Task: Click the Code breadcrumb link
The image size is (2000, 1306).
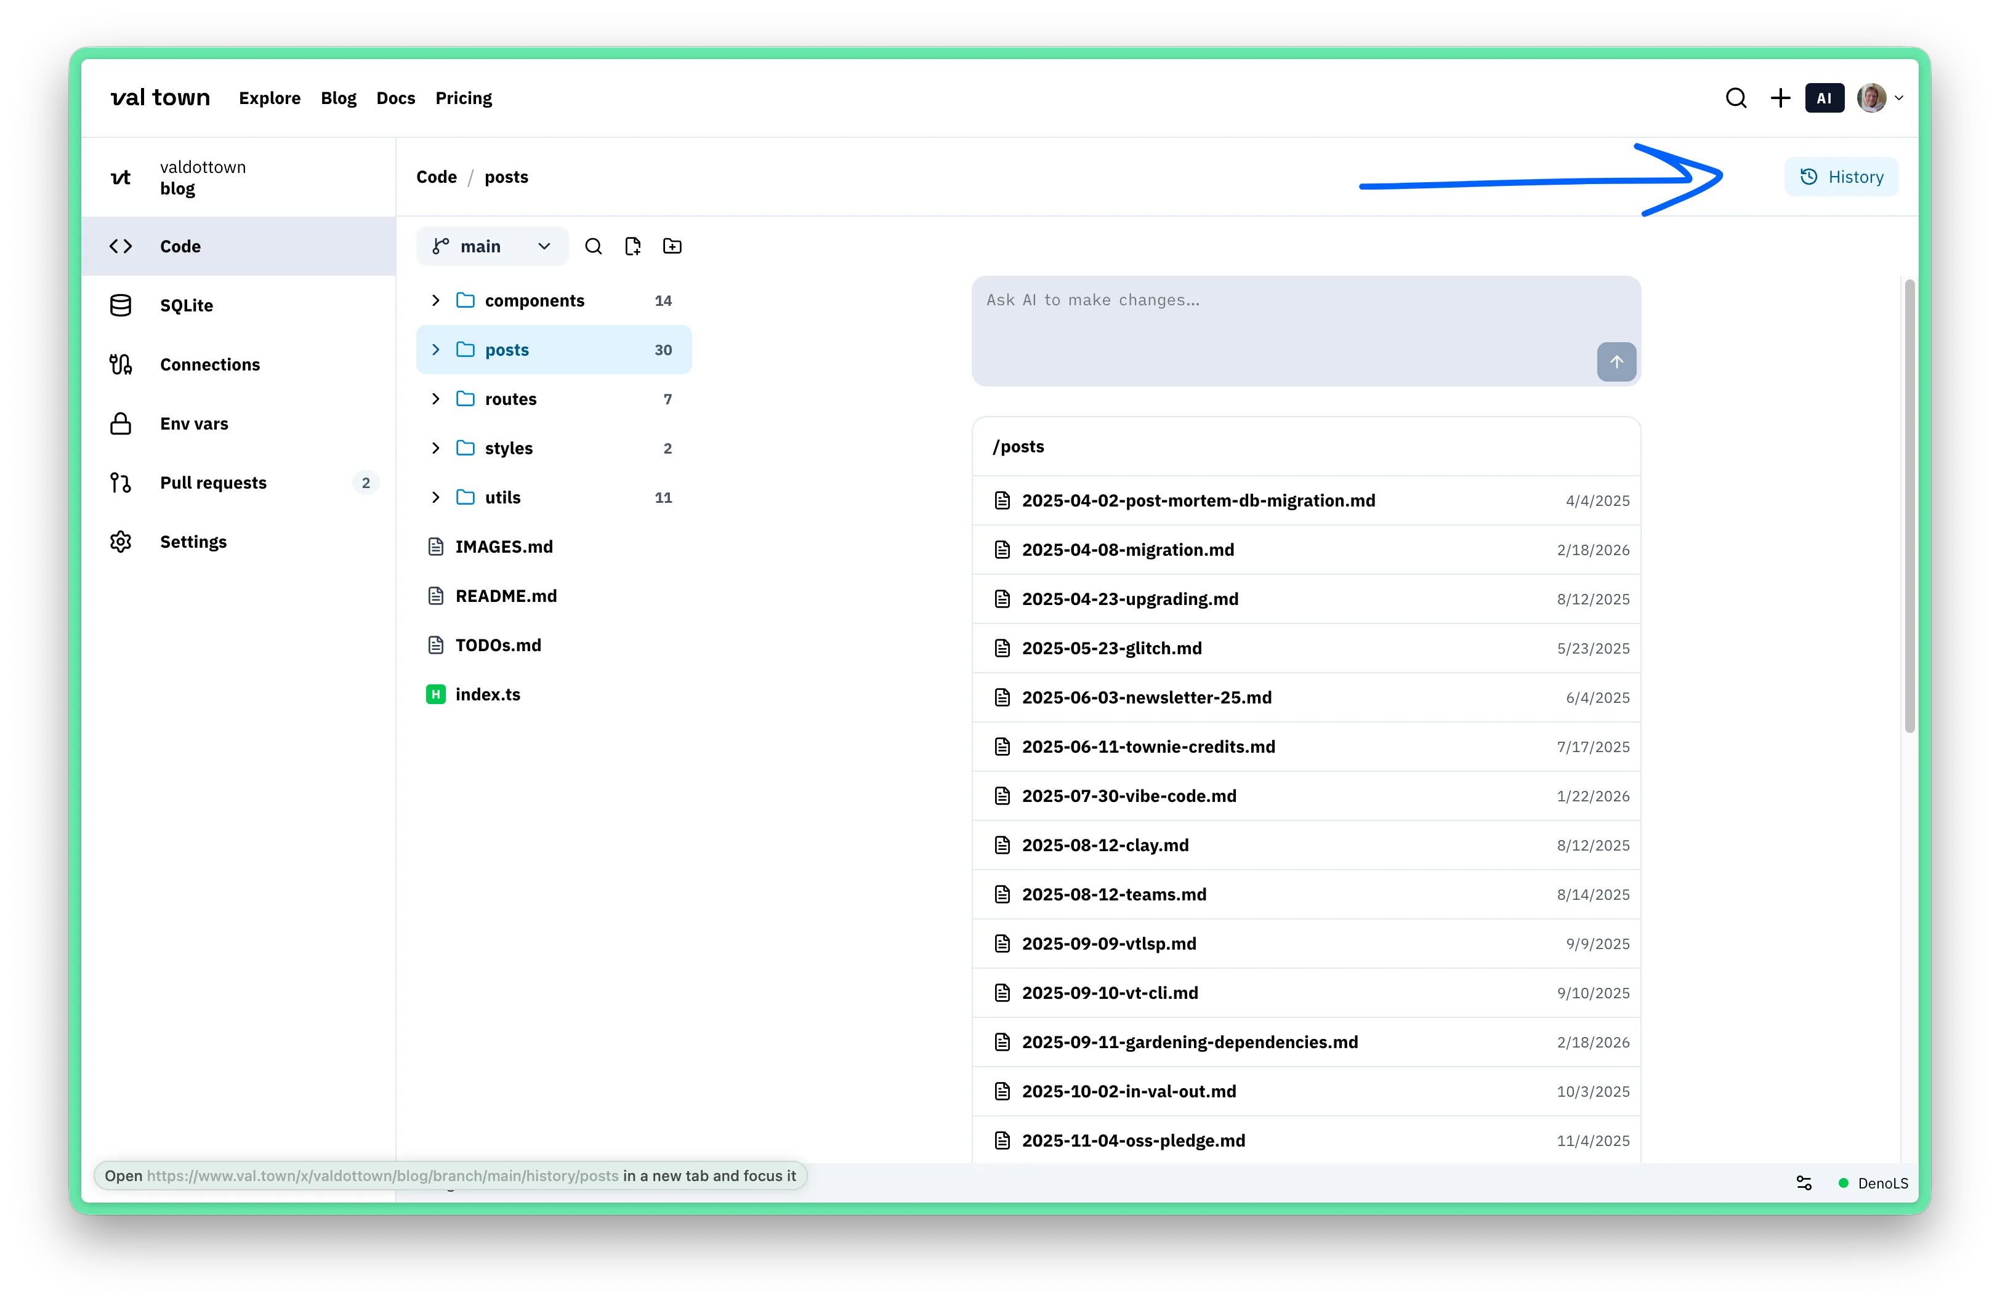Action: click(437, 177)
